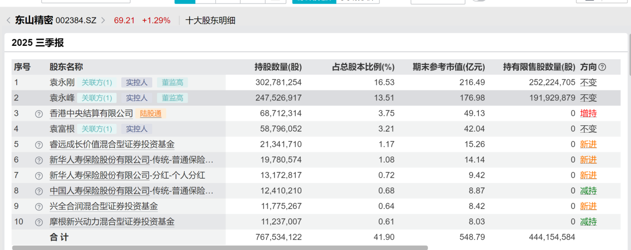Go to previous stock with left chevron

8,20
